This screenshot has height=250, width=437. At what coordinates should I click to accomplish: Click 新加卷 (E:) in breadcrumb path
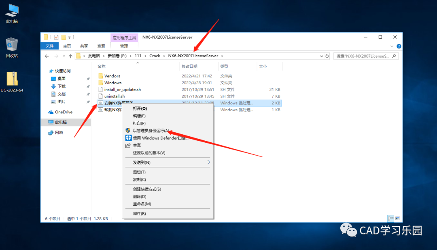[117, 56]
